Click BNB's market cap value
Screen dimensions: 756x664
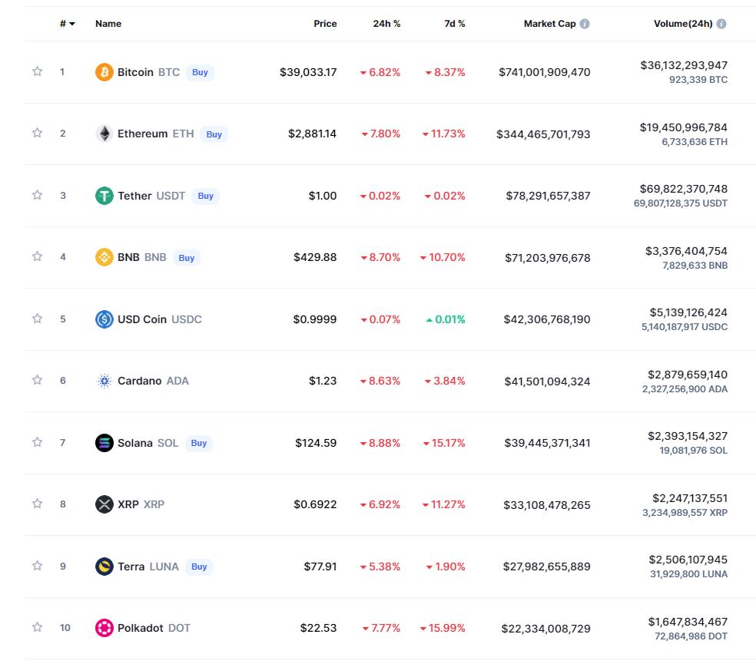point(548,258)
